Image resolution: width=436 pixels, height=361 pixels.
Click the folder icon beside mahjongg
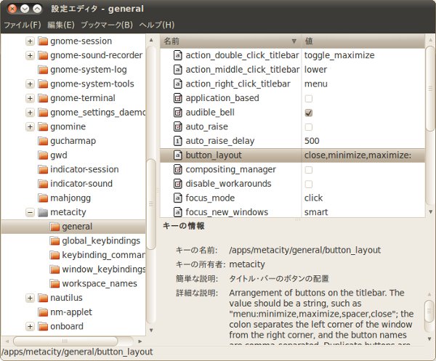pos(43,198)
